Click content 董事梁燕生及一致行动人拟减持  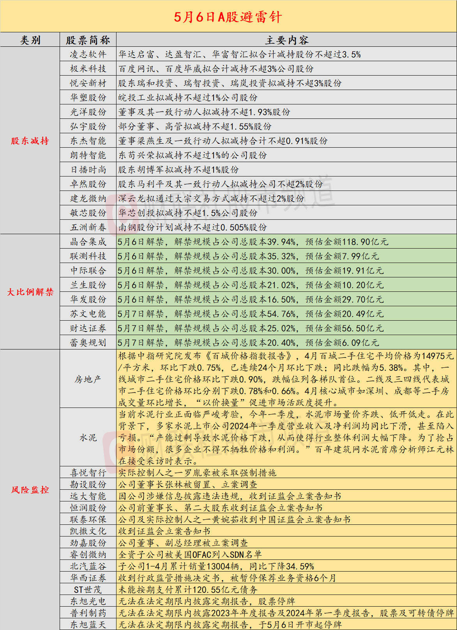pyautogui.click(x=223, y=141)
